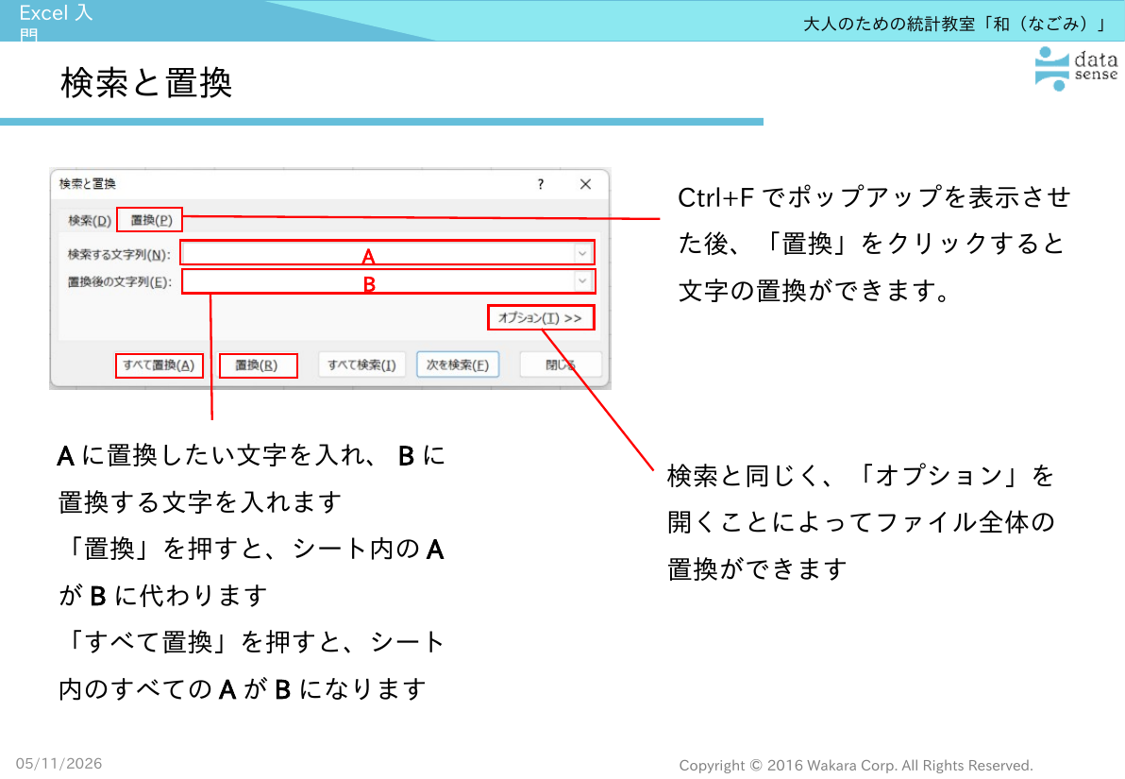Click the 05/11/2026 date text
This screenshot has width=1125, height=779.
point(59,763)
